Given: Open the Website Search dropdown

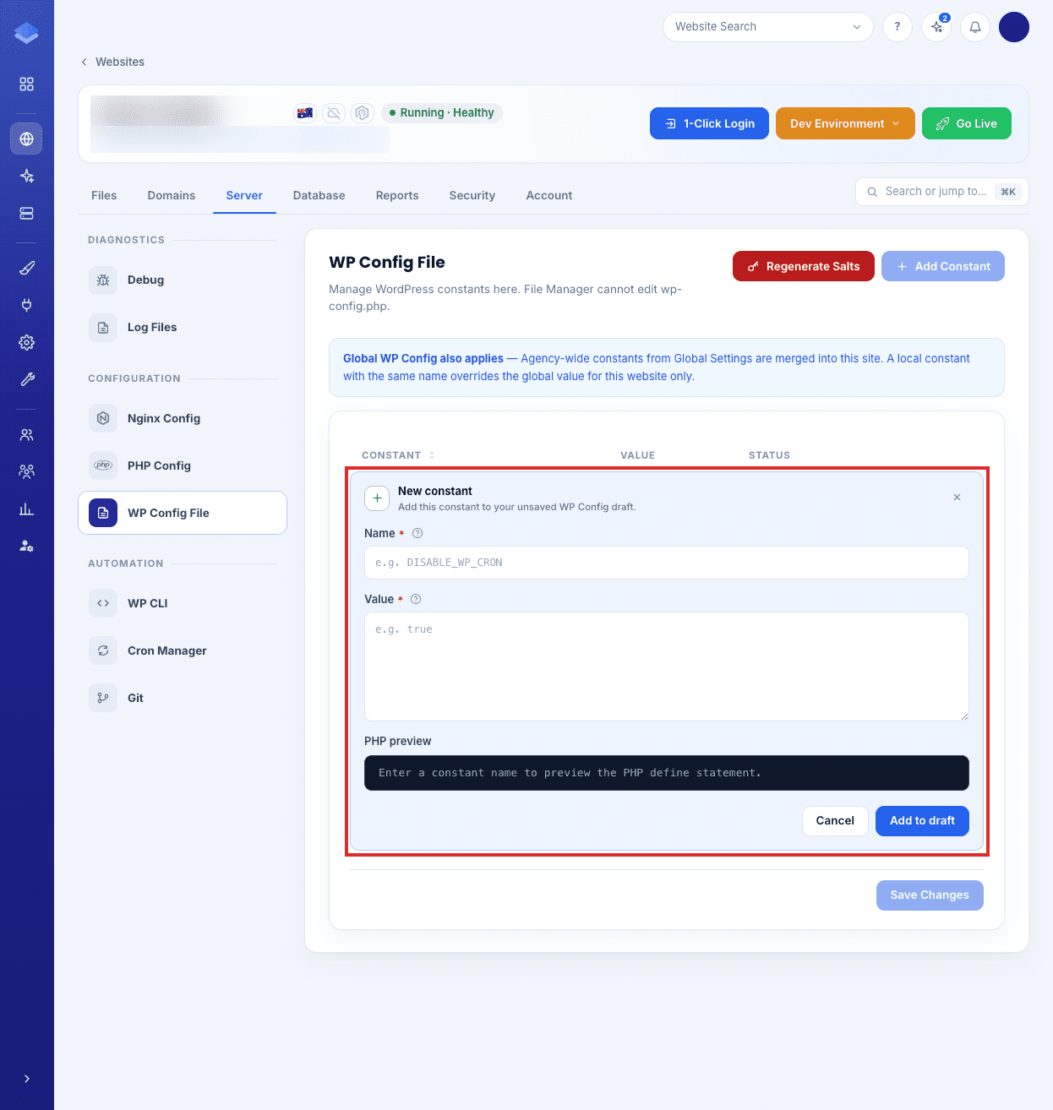Looking at the screenshot, I should (768, 27).
